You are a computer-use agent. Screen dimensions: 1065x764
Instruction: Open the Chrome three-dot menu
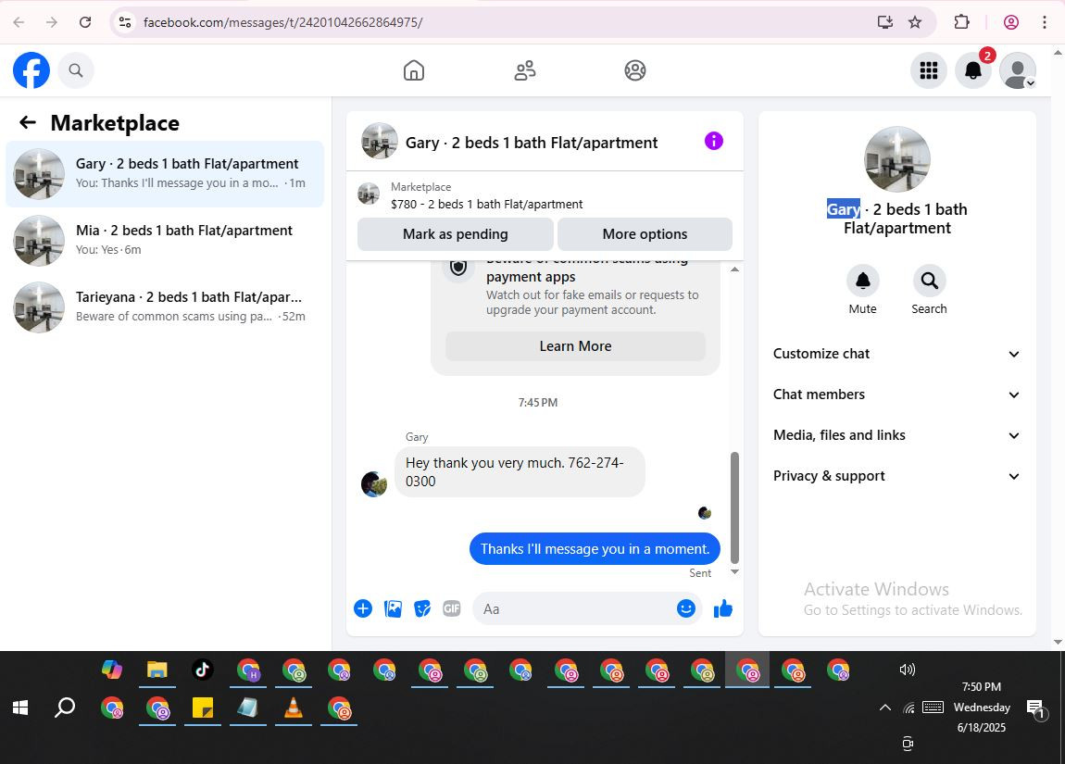click(1044, 22)
